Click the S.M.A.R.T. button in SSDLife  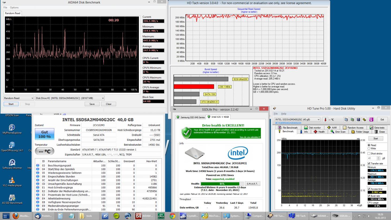tap(252, 184)
